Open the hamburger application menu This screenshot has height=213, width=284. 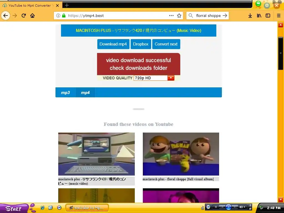click(279, 16)
